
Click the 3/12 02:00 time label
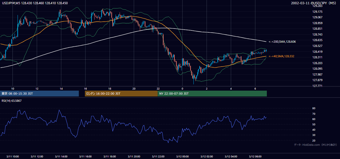click(207, 156)
